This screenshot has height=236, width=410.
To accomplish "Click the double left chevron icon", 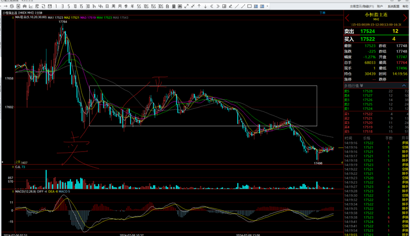I will 212,6.
